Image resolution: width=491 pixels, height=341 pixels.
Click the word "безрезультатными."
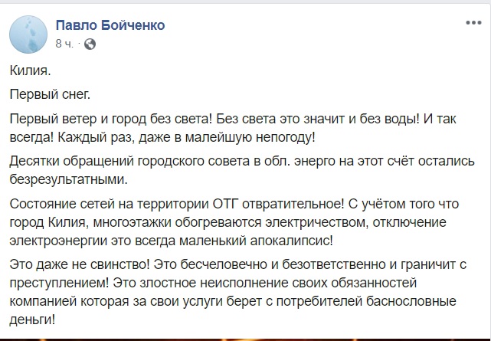click(x=69, y=180)
